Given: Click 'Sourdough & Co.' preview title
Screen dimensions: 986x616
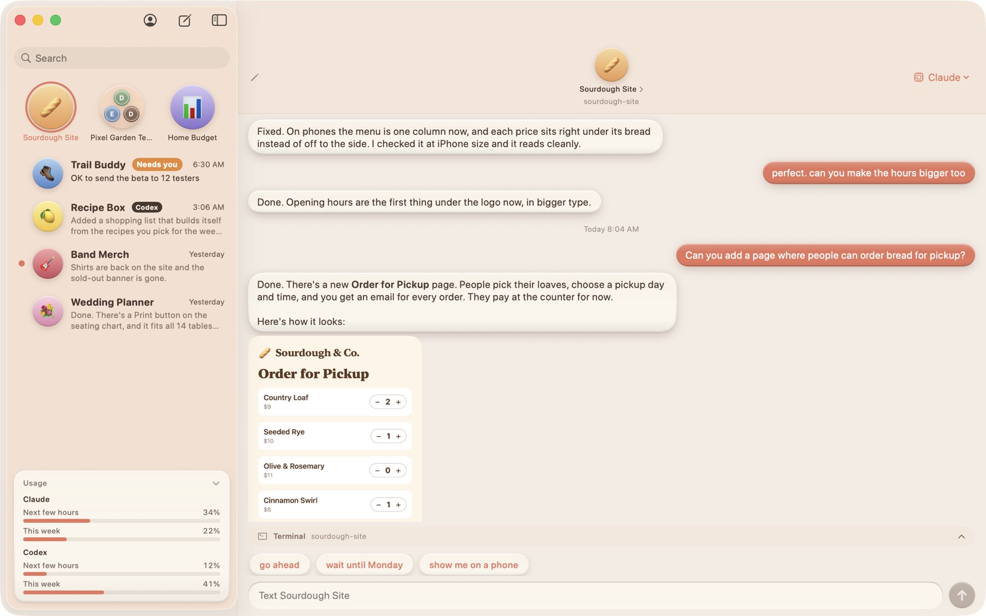Looking at the screenshot, I should coord(317,353).
